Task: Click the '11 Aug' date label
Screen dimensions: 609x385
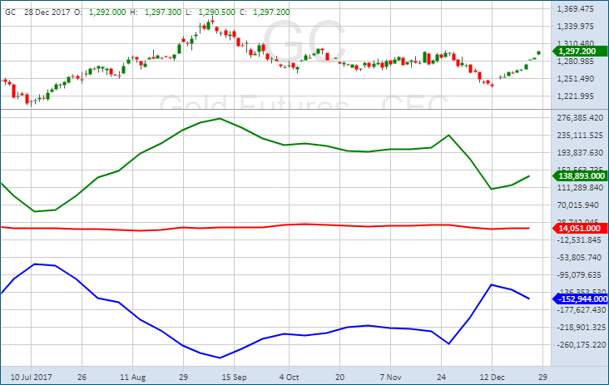Action: click(133, 377)
